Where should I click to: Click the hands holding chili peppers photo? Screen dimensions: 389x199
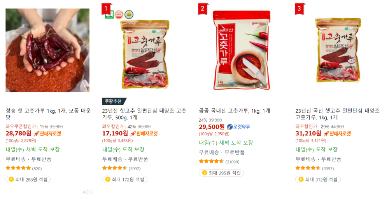[x=47, y=50]
